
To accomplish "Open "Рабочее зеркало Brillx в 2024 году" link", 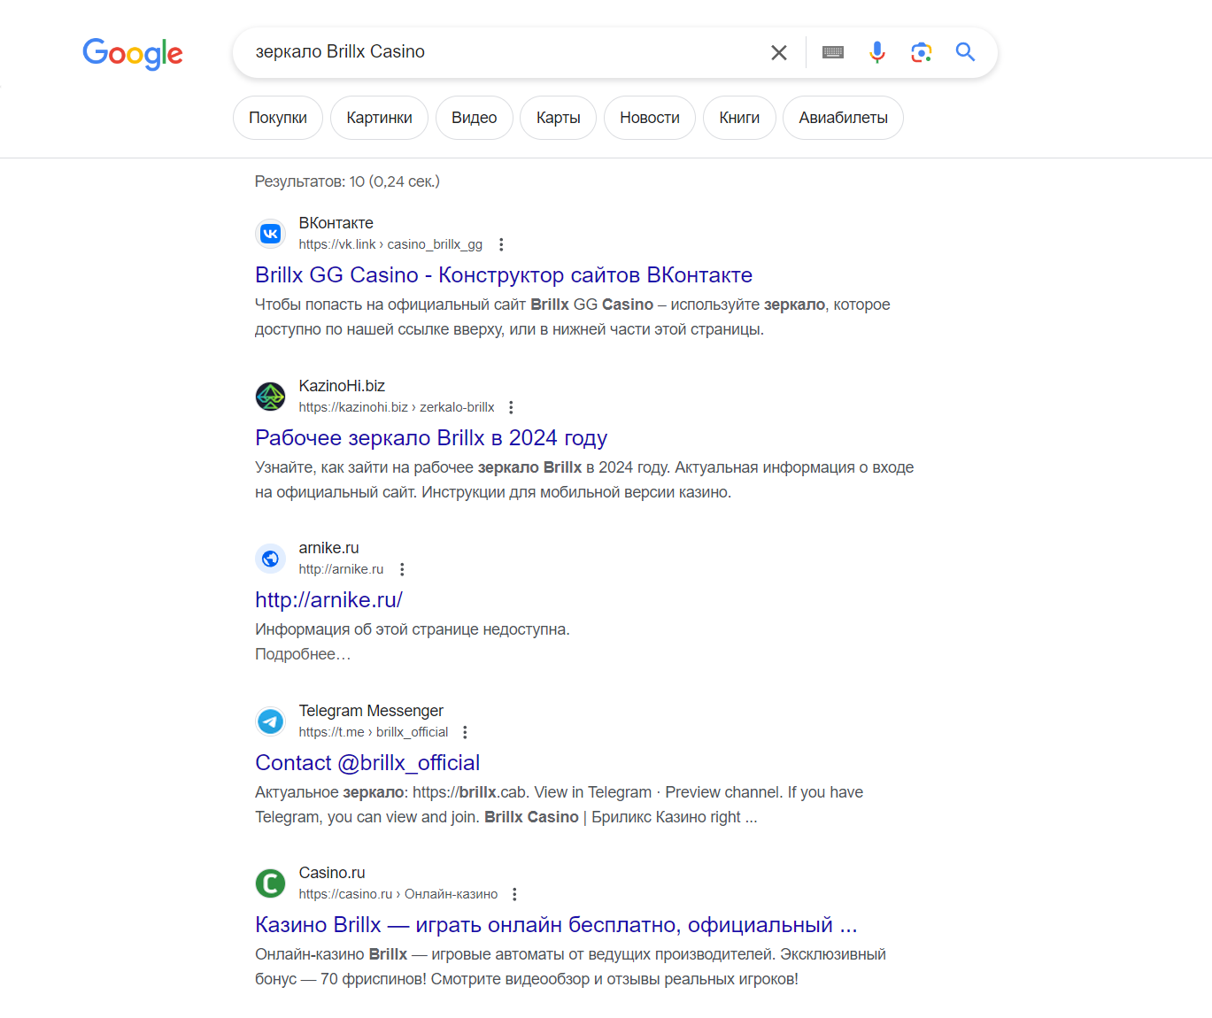I will click(431, 438).
